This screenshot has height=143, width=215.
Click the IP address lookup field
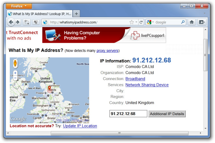[128, 114]
